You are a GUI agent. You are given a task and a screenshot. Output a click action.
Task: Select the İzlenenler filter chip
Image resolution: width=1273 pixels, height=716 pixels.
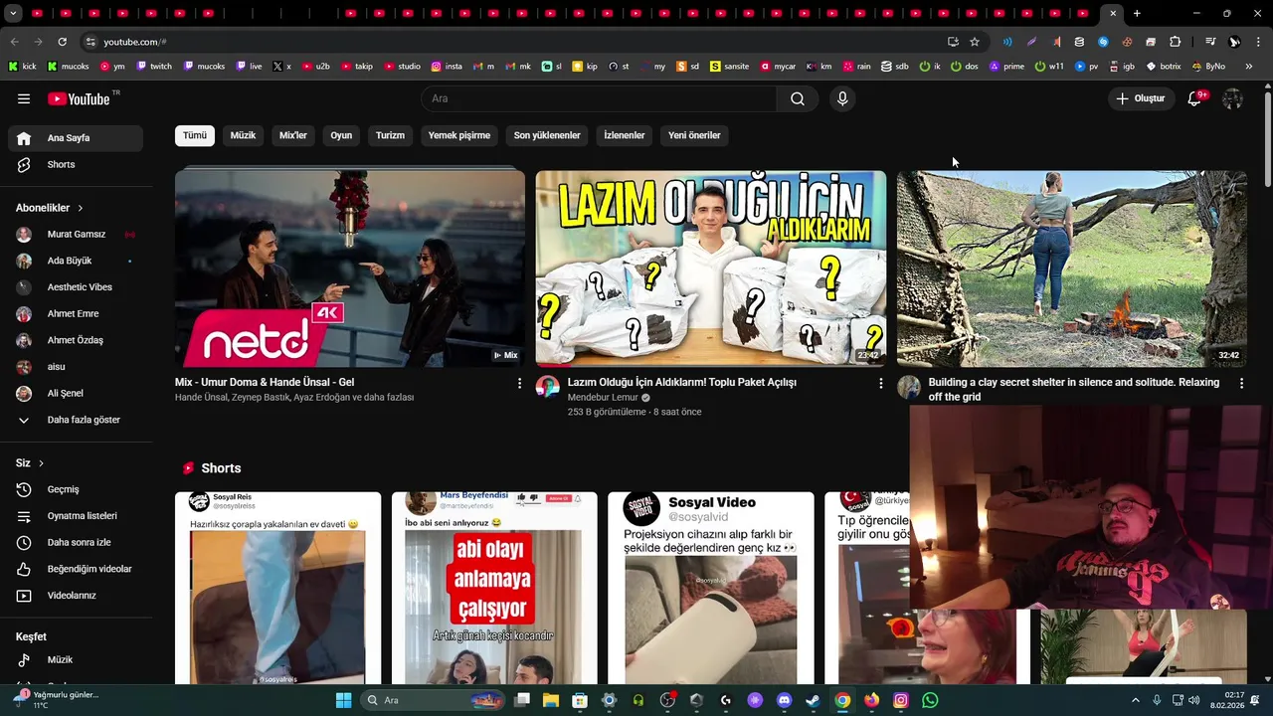point(625,135)
